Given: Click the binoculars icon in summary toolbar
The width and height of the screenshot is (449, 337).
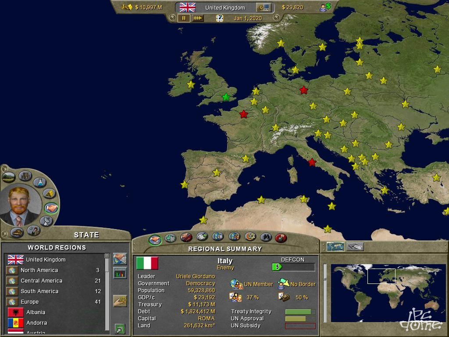Looking at the screenshot, I should point(266,238).
